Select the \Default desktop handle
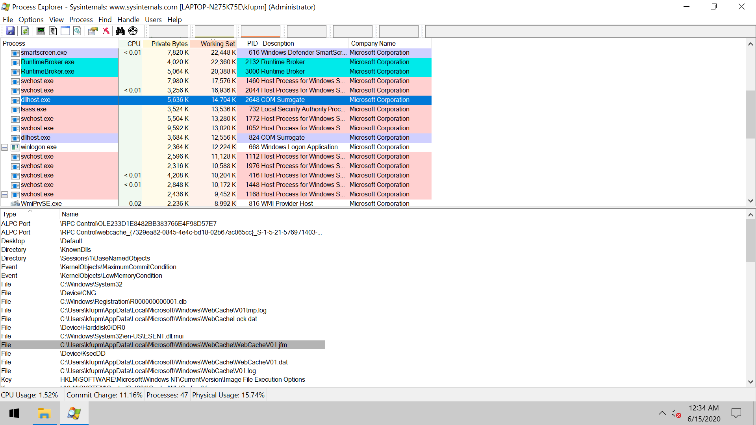This screenshot has height=425, width=756. [163, 241]
